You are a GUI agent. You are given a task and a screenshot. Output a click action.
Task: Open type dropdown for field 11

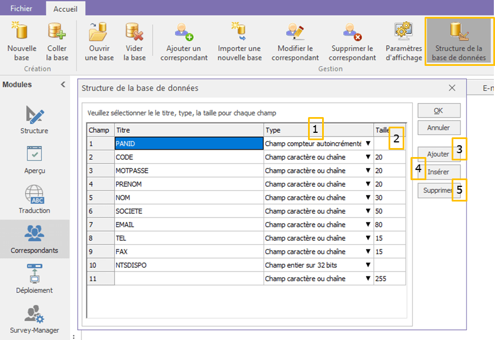pos(368,279)
